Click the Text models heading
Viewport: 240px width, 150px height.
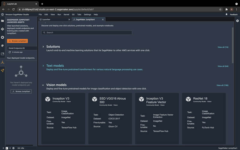tap(55, 66)
